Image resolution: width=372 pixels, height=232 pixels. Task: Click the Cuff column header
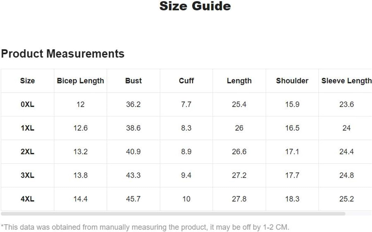click(x=186, y=81)
